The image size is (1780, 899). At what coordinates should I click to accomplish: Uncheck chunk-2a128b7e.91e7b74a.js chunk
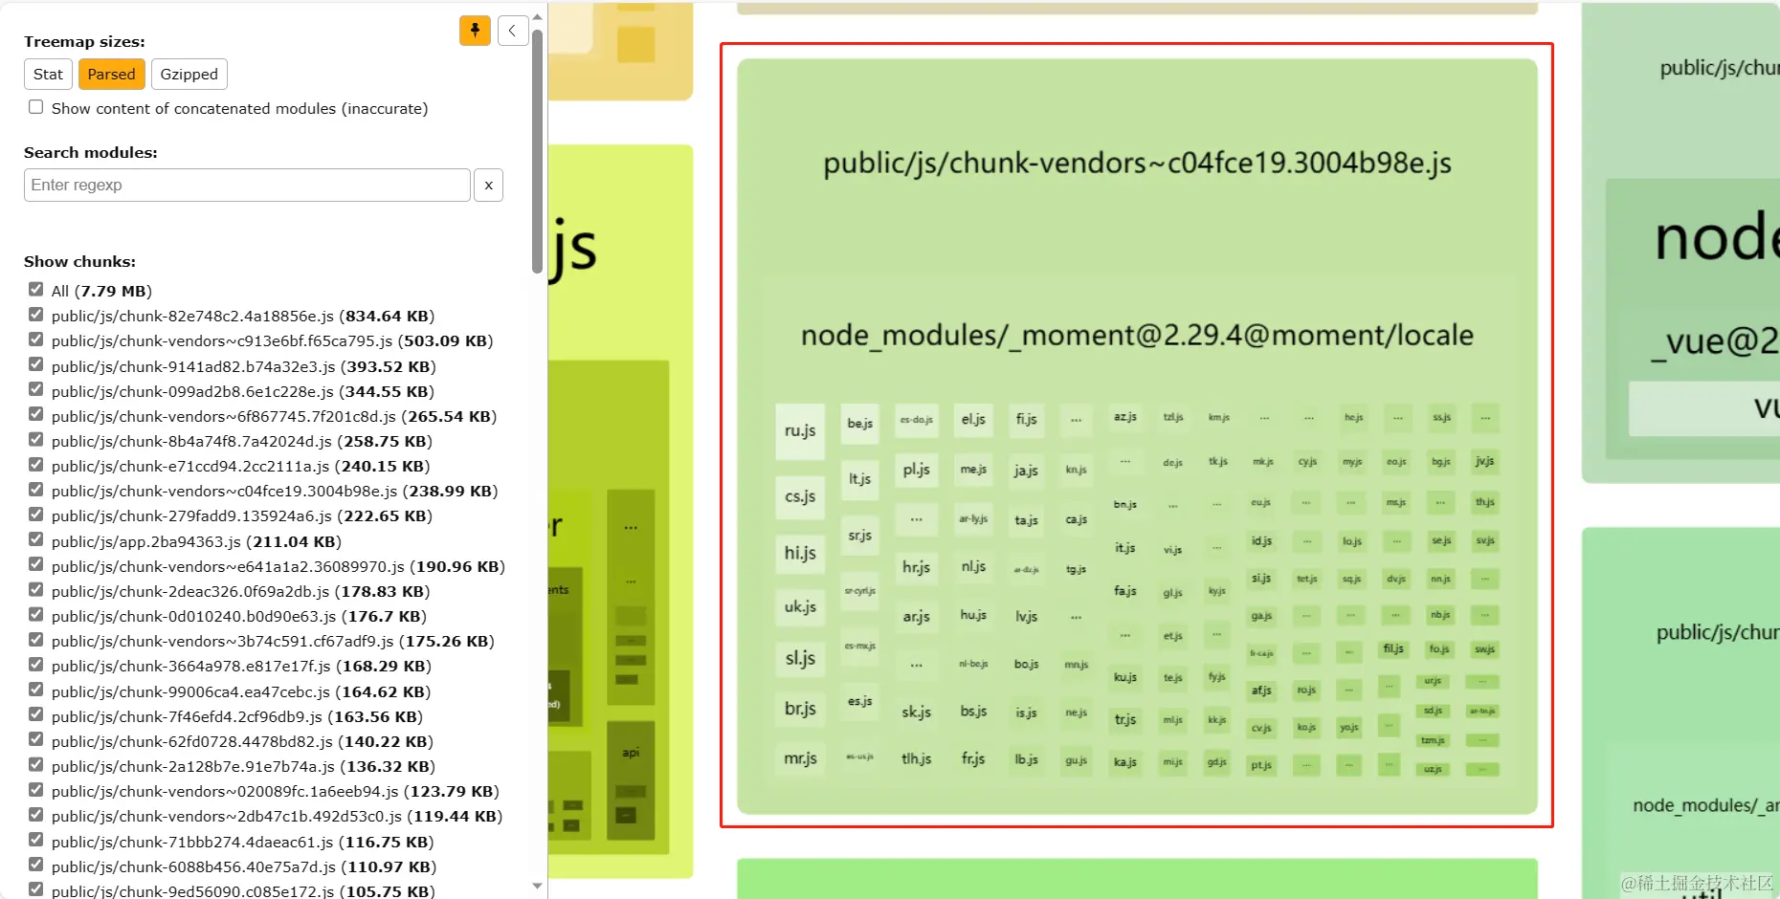click(36, 765)
